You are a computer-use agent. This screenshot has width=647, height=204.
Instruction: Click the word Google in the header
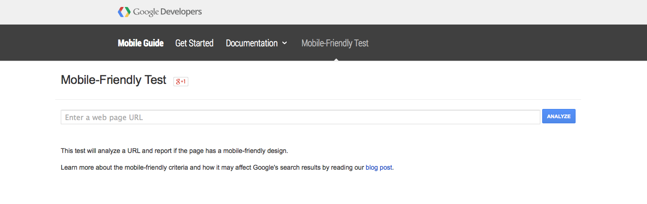(146, 12)
